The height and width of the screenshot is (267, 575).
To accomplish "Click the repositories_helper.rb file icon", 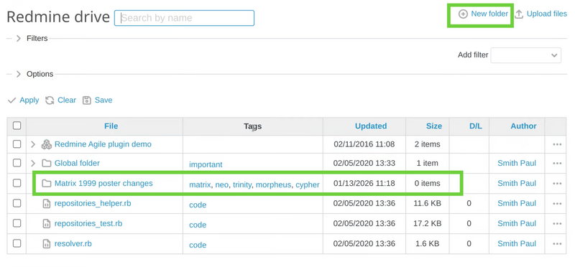I will point(47,203).
